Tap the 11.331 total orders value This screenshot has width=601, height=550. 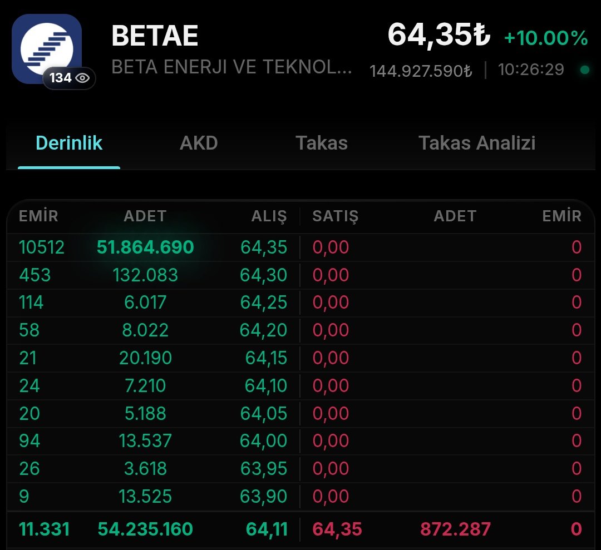coord(45,529)
